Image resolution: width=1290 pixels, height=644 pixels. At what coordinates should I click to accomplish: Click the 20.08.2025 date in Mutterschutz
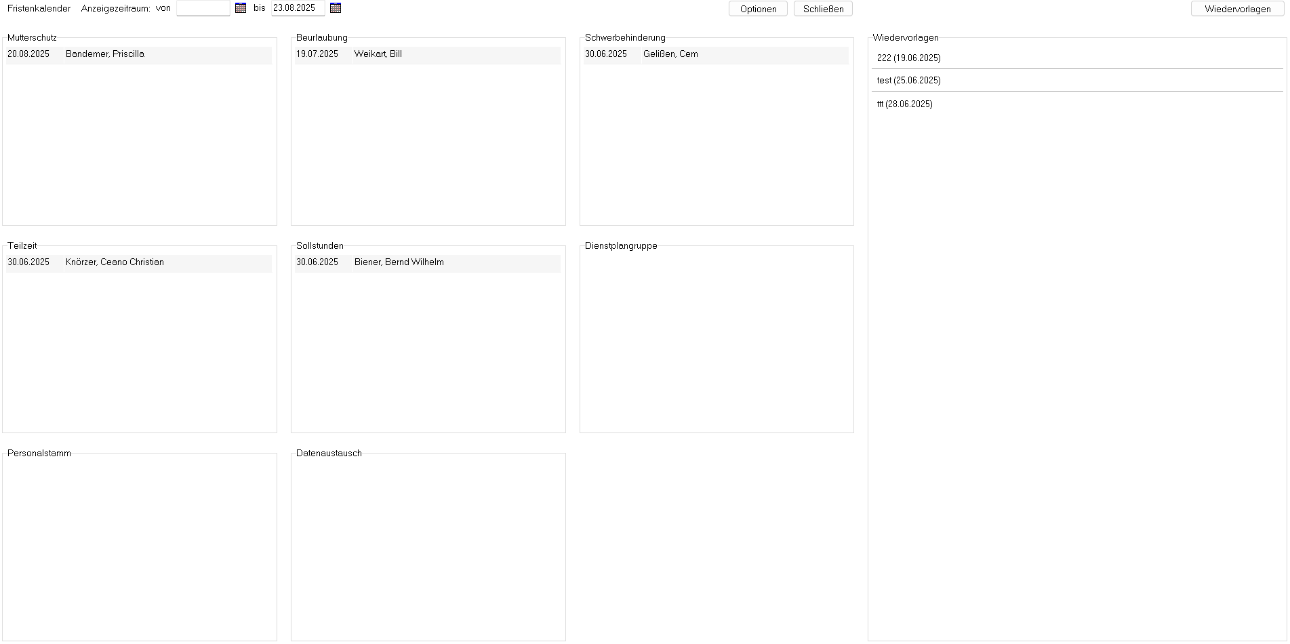tap(28, 54)
